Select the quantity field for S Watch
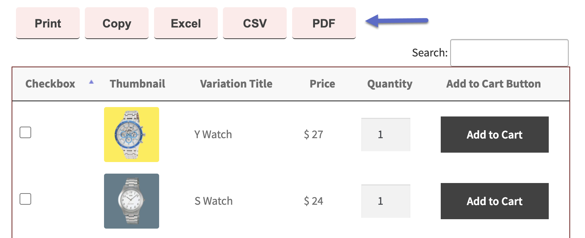Viewport: 585px width, 238px height. click(x=385, y=201)
